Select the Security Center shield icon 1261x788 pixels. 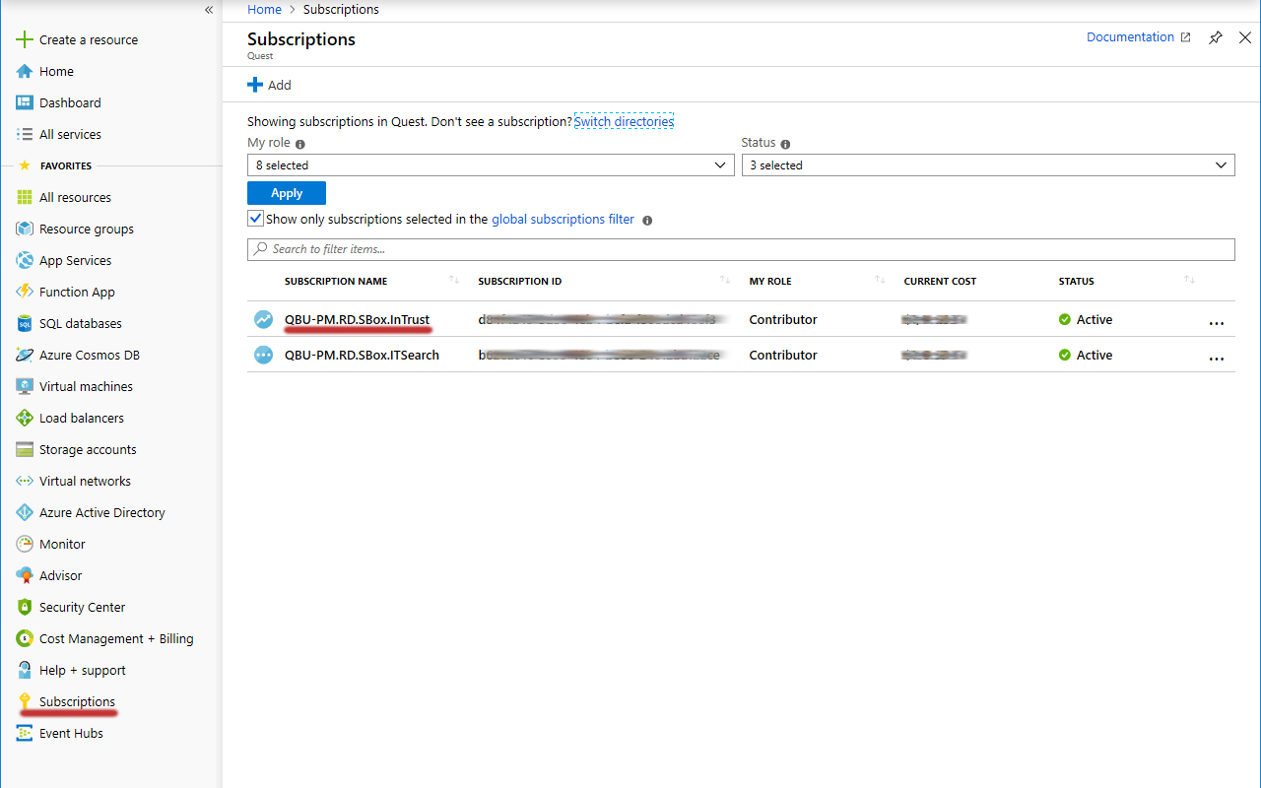pyautogui.click(x=25, y=607)
